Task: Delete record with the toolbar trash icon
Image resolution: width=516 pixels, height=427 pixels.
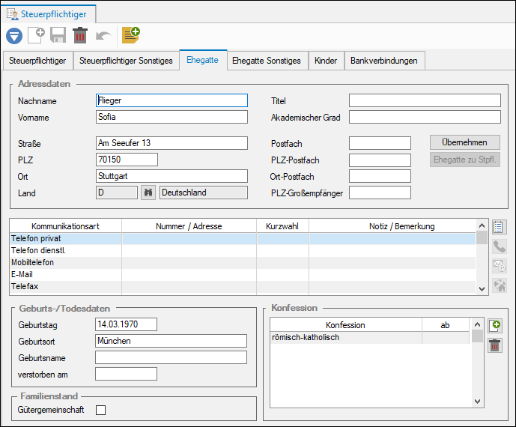Action: (80, 35)
